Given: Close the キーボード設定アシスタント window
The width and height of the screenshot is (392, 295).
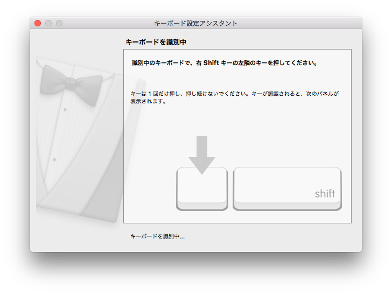Looking at the screenshot, I should pyautogui.click(x=38, y=23).
